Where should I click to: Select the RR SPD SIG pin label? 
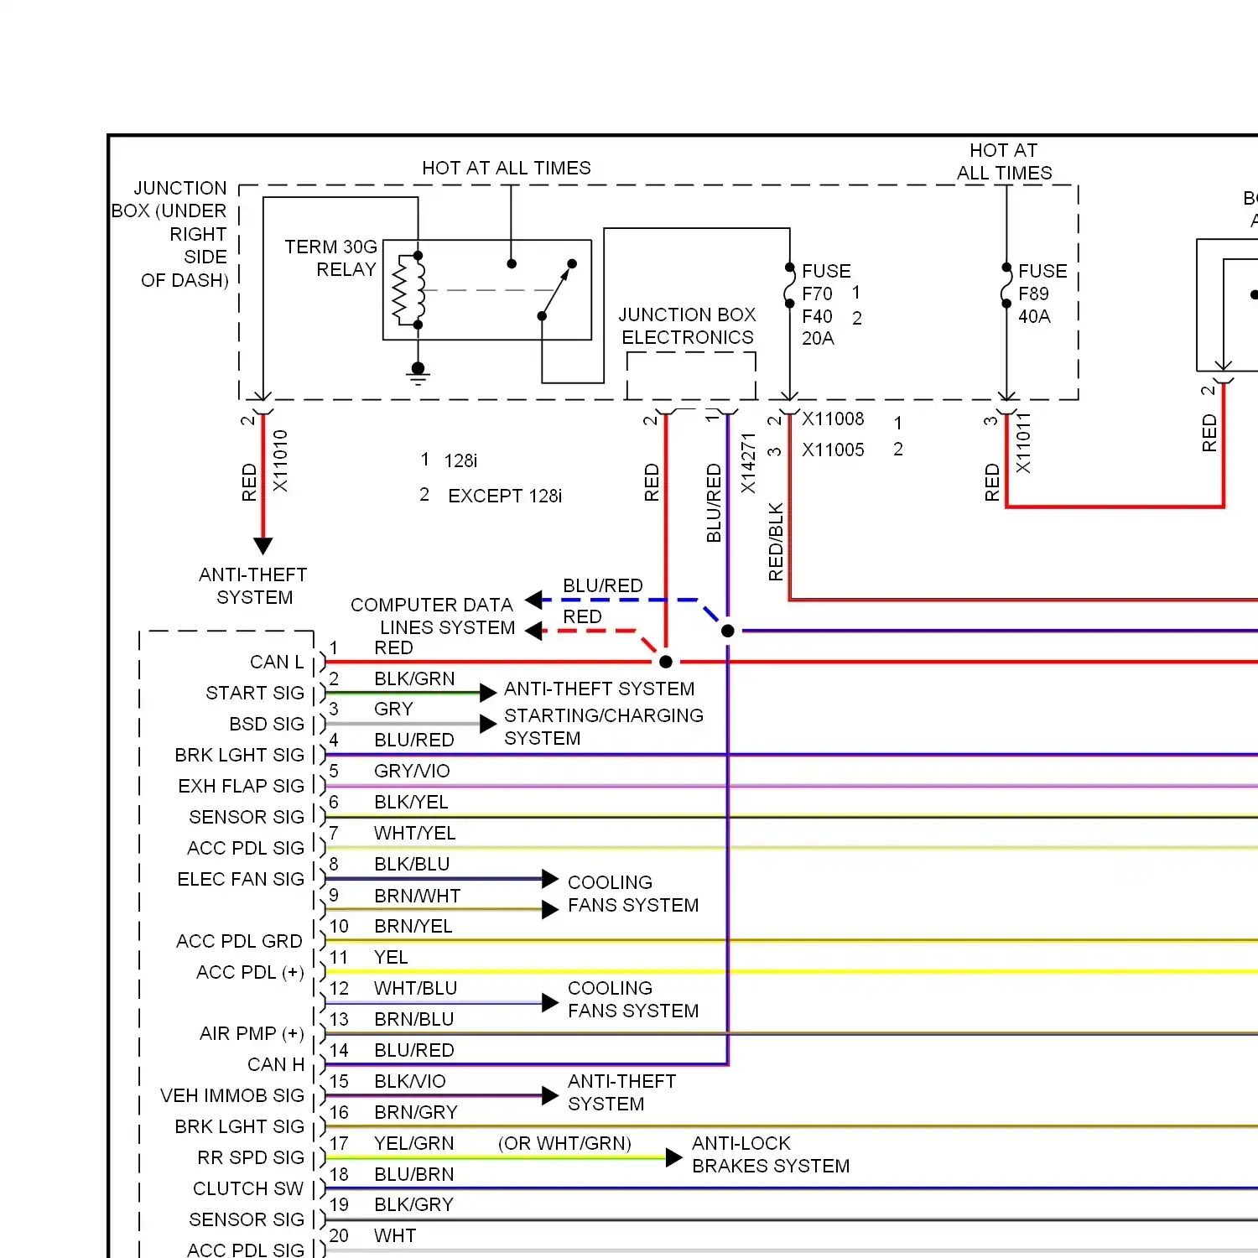pos(251,1158)
